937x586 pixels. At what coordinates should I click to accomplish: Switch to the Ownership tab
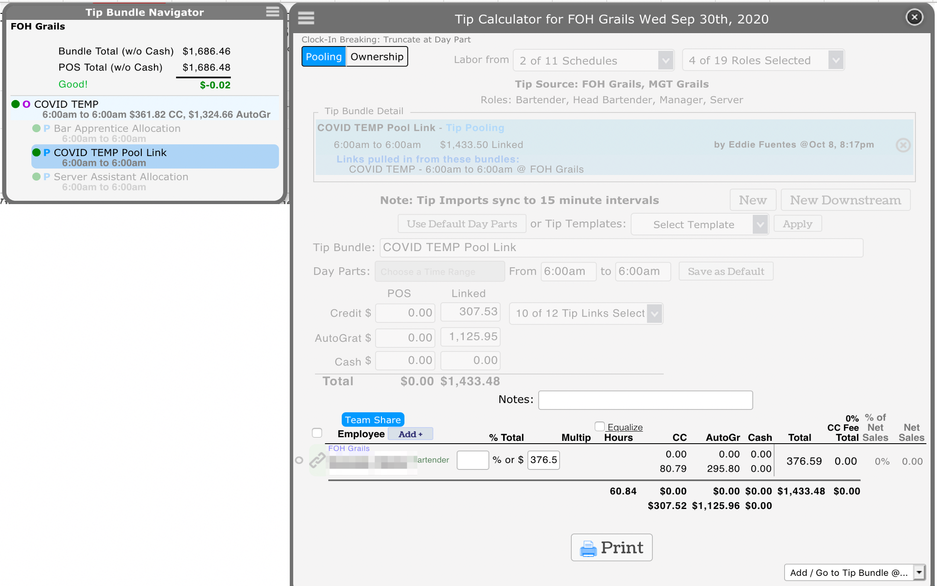pos(376,57)
